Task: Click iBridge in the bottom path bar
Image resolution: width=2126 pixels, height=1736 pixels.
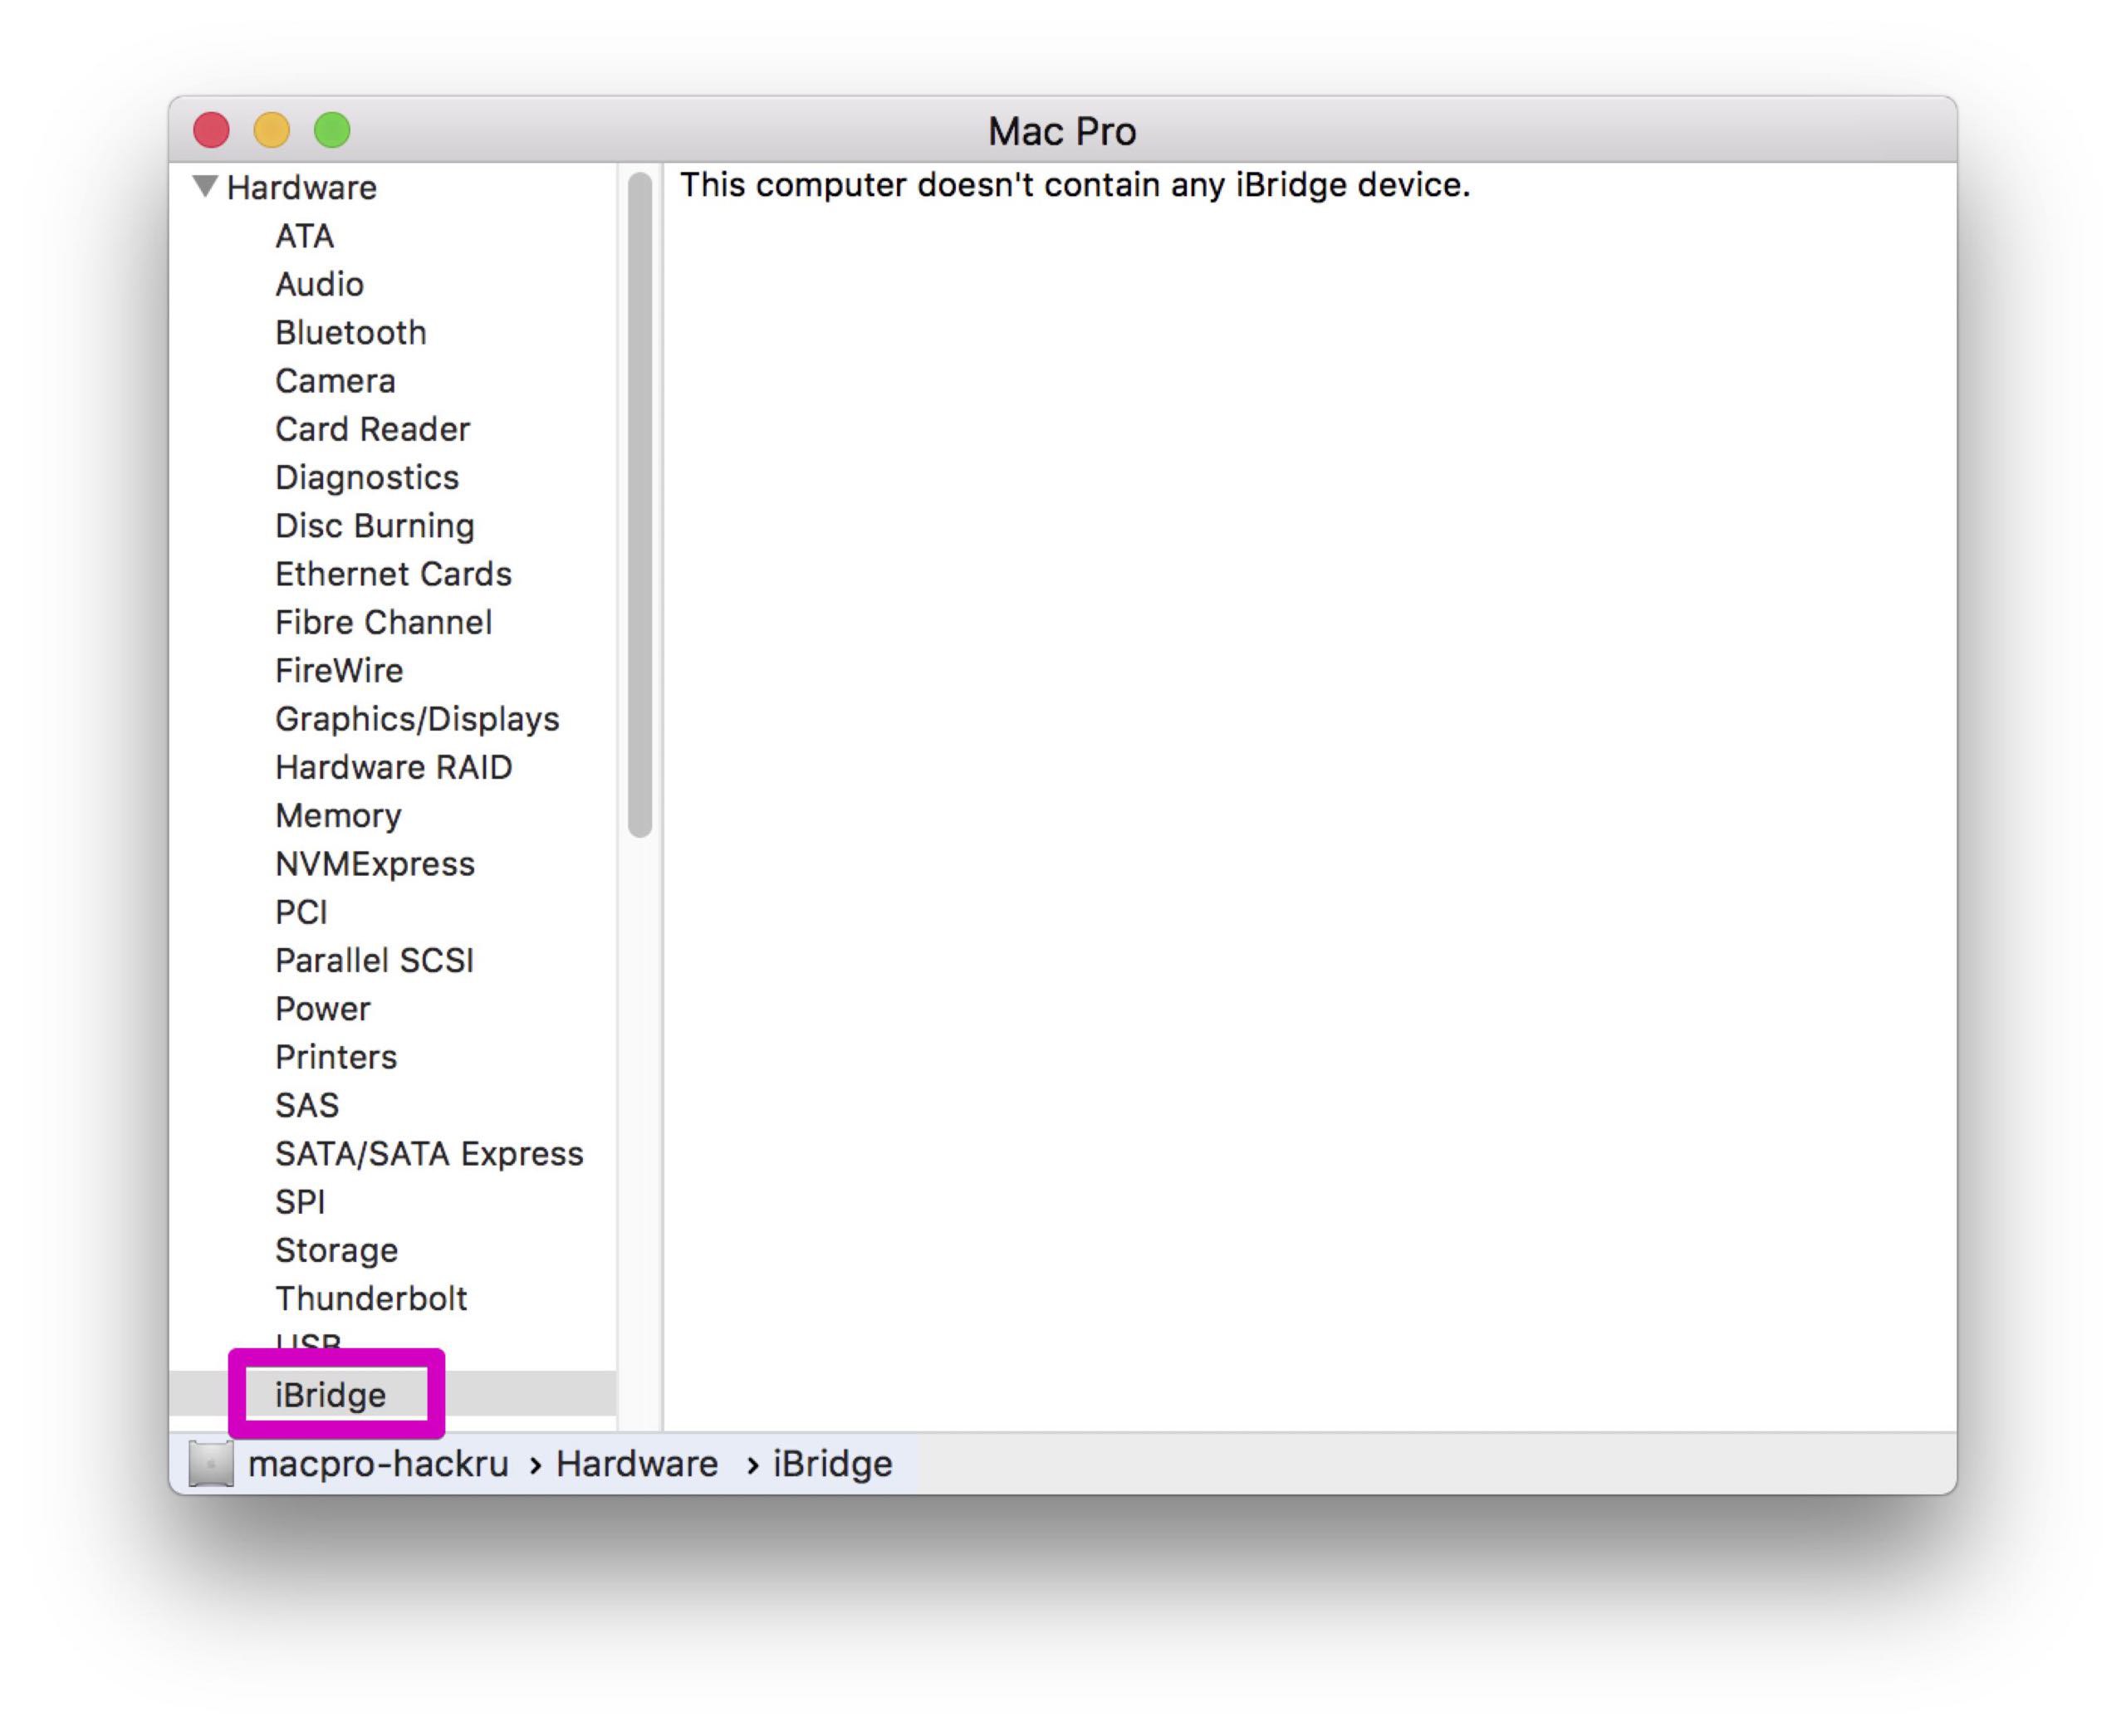Action: click(832, 1464)
